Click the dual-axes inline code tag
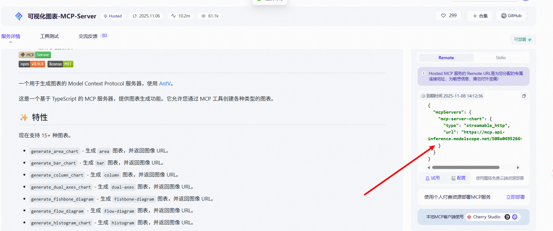The image size is (553, 231). [123, 187]
